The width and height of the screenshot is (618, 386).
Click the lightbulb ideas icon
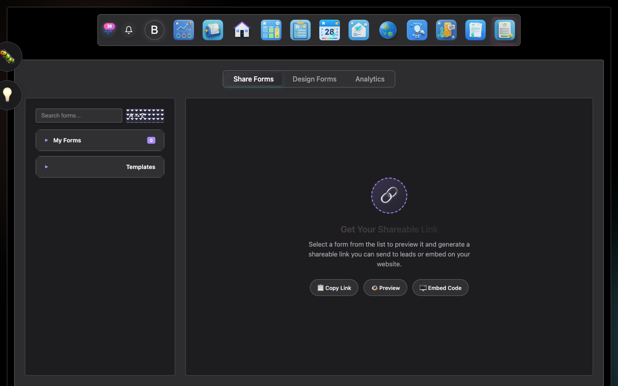coord(8,95)
